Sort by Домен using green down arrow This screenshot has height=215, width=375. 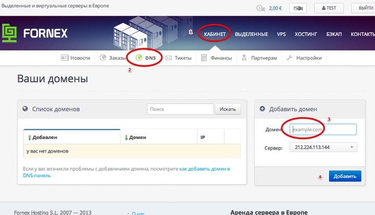(126, 137)
